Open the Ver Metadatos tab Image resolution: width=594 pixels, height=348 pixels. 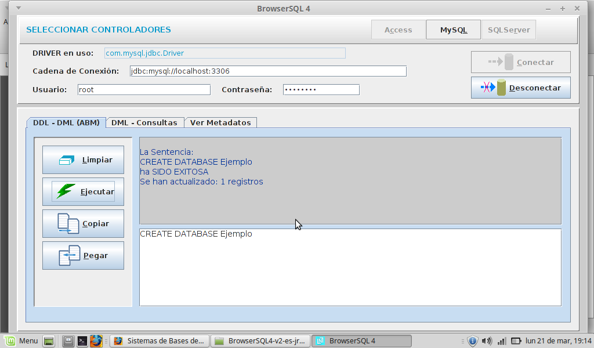coord(220,122)
